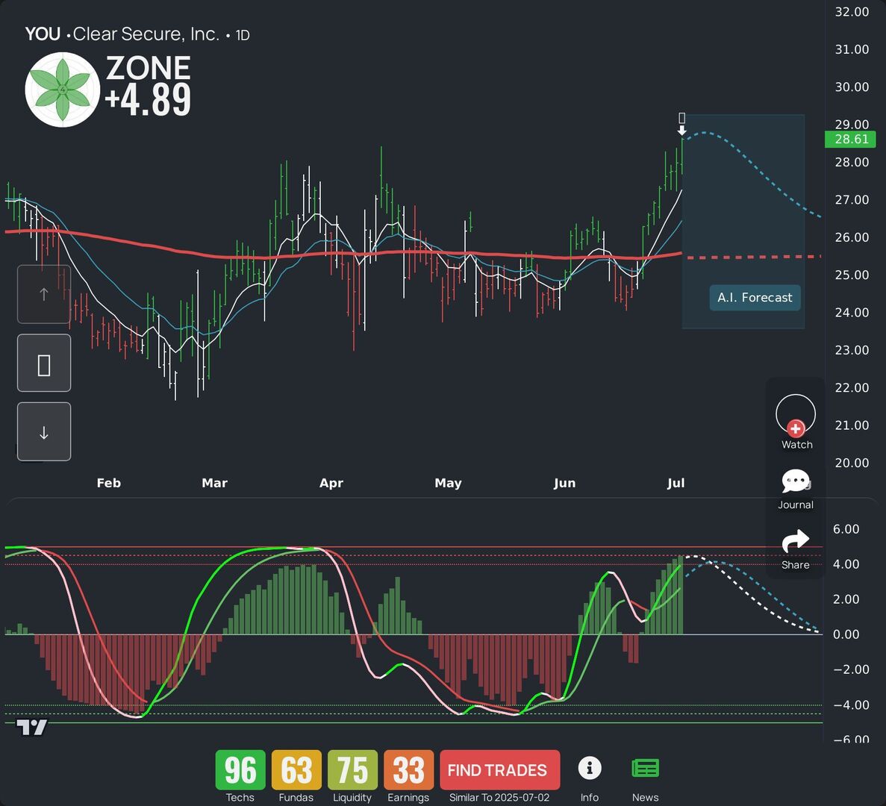Open the Earnings score 33 badge
This screenshot has height=806, width=886.
pyautogui.click(x=408, y=769)
